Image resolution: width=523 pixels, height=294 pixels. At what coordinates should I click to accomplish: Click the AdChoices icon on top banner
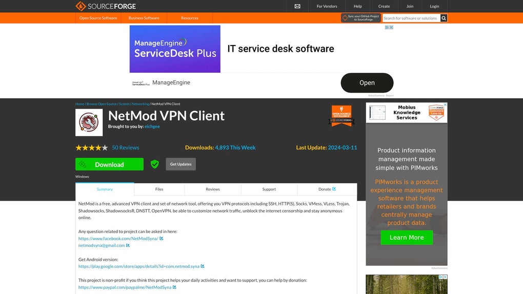click(387, 27)
